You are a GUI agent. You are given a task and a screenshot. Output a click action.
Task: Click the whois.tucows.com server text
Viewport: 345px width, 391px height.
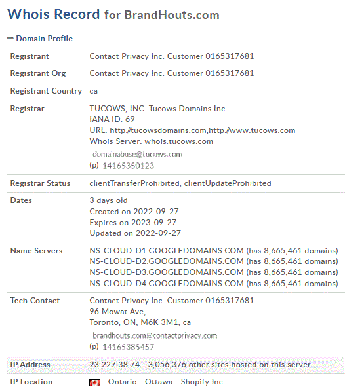179,141
